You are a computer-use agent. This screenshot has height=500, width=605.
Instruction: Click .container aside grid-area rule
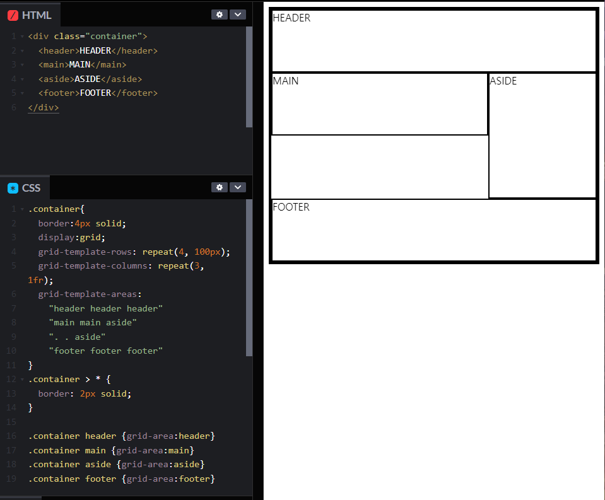click(x=116, y=464)
